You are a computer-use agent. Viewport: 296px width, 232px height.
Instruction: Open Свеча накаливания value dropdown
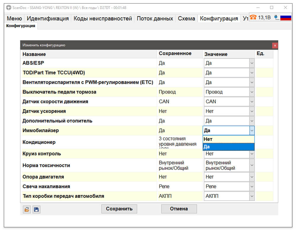point(252,187)
